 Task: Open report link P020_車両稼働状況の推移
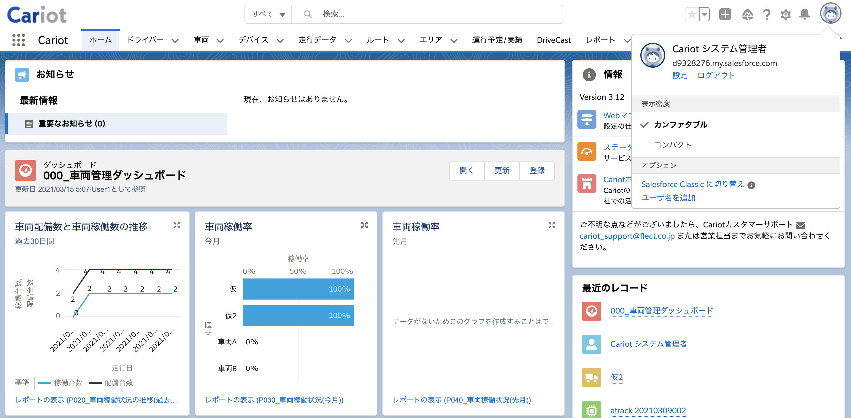pyautogui.click(x=96, y=400)
